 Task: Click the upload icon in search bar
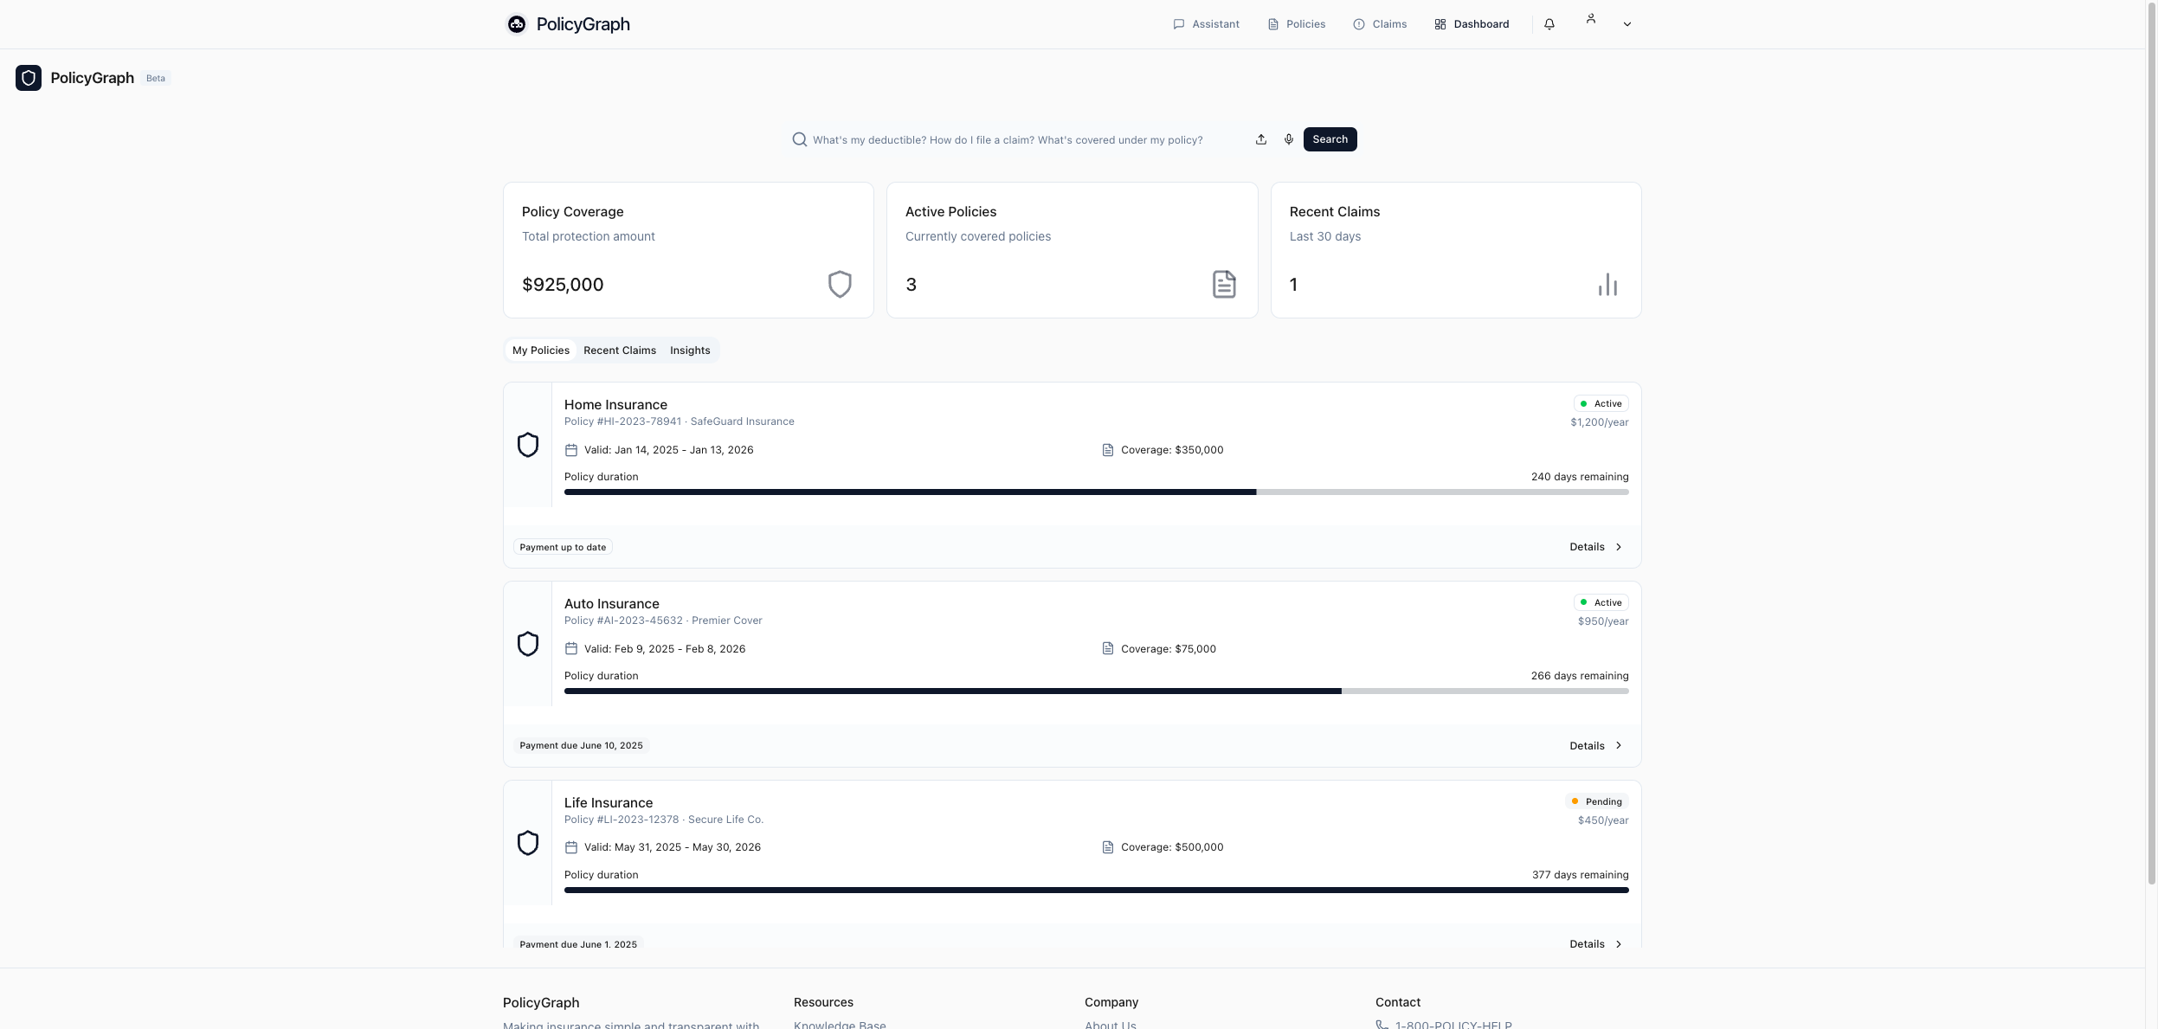pyautogui.click(x=1261, y=139)
